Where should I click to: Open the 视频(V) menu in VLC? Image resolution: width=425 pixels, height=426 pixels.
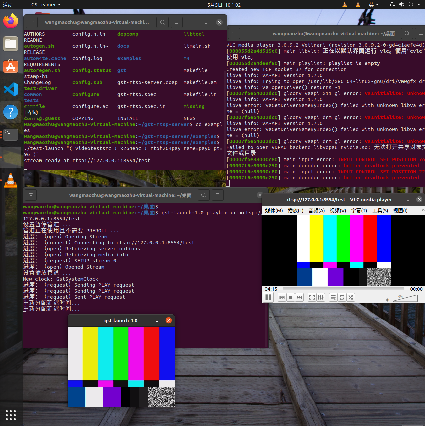click(x=338, y=211)
